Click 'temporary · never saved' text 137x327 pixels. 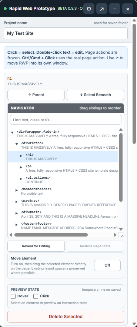tap(101, 290)
